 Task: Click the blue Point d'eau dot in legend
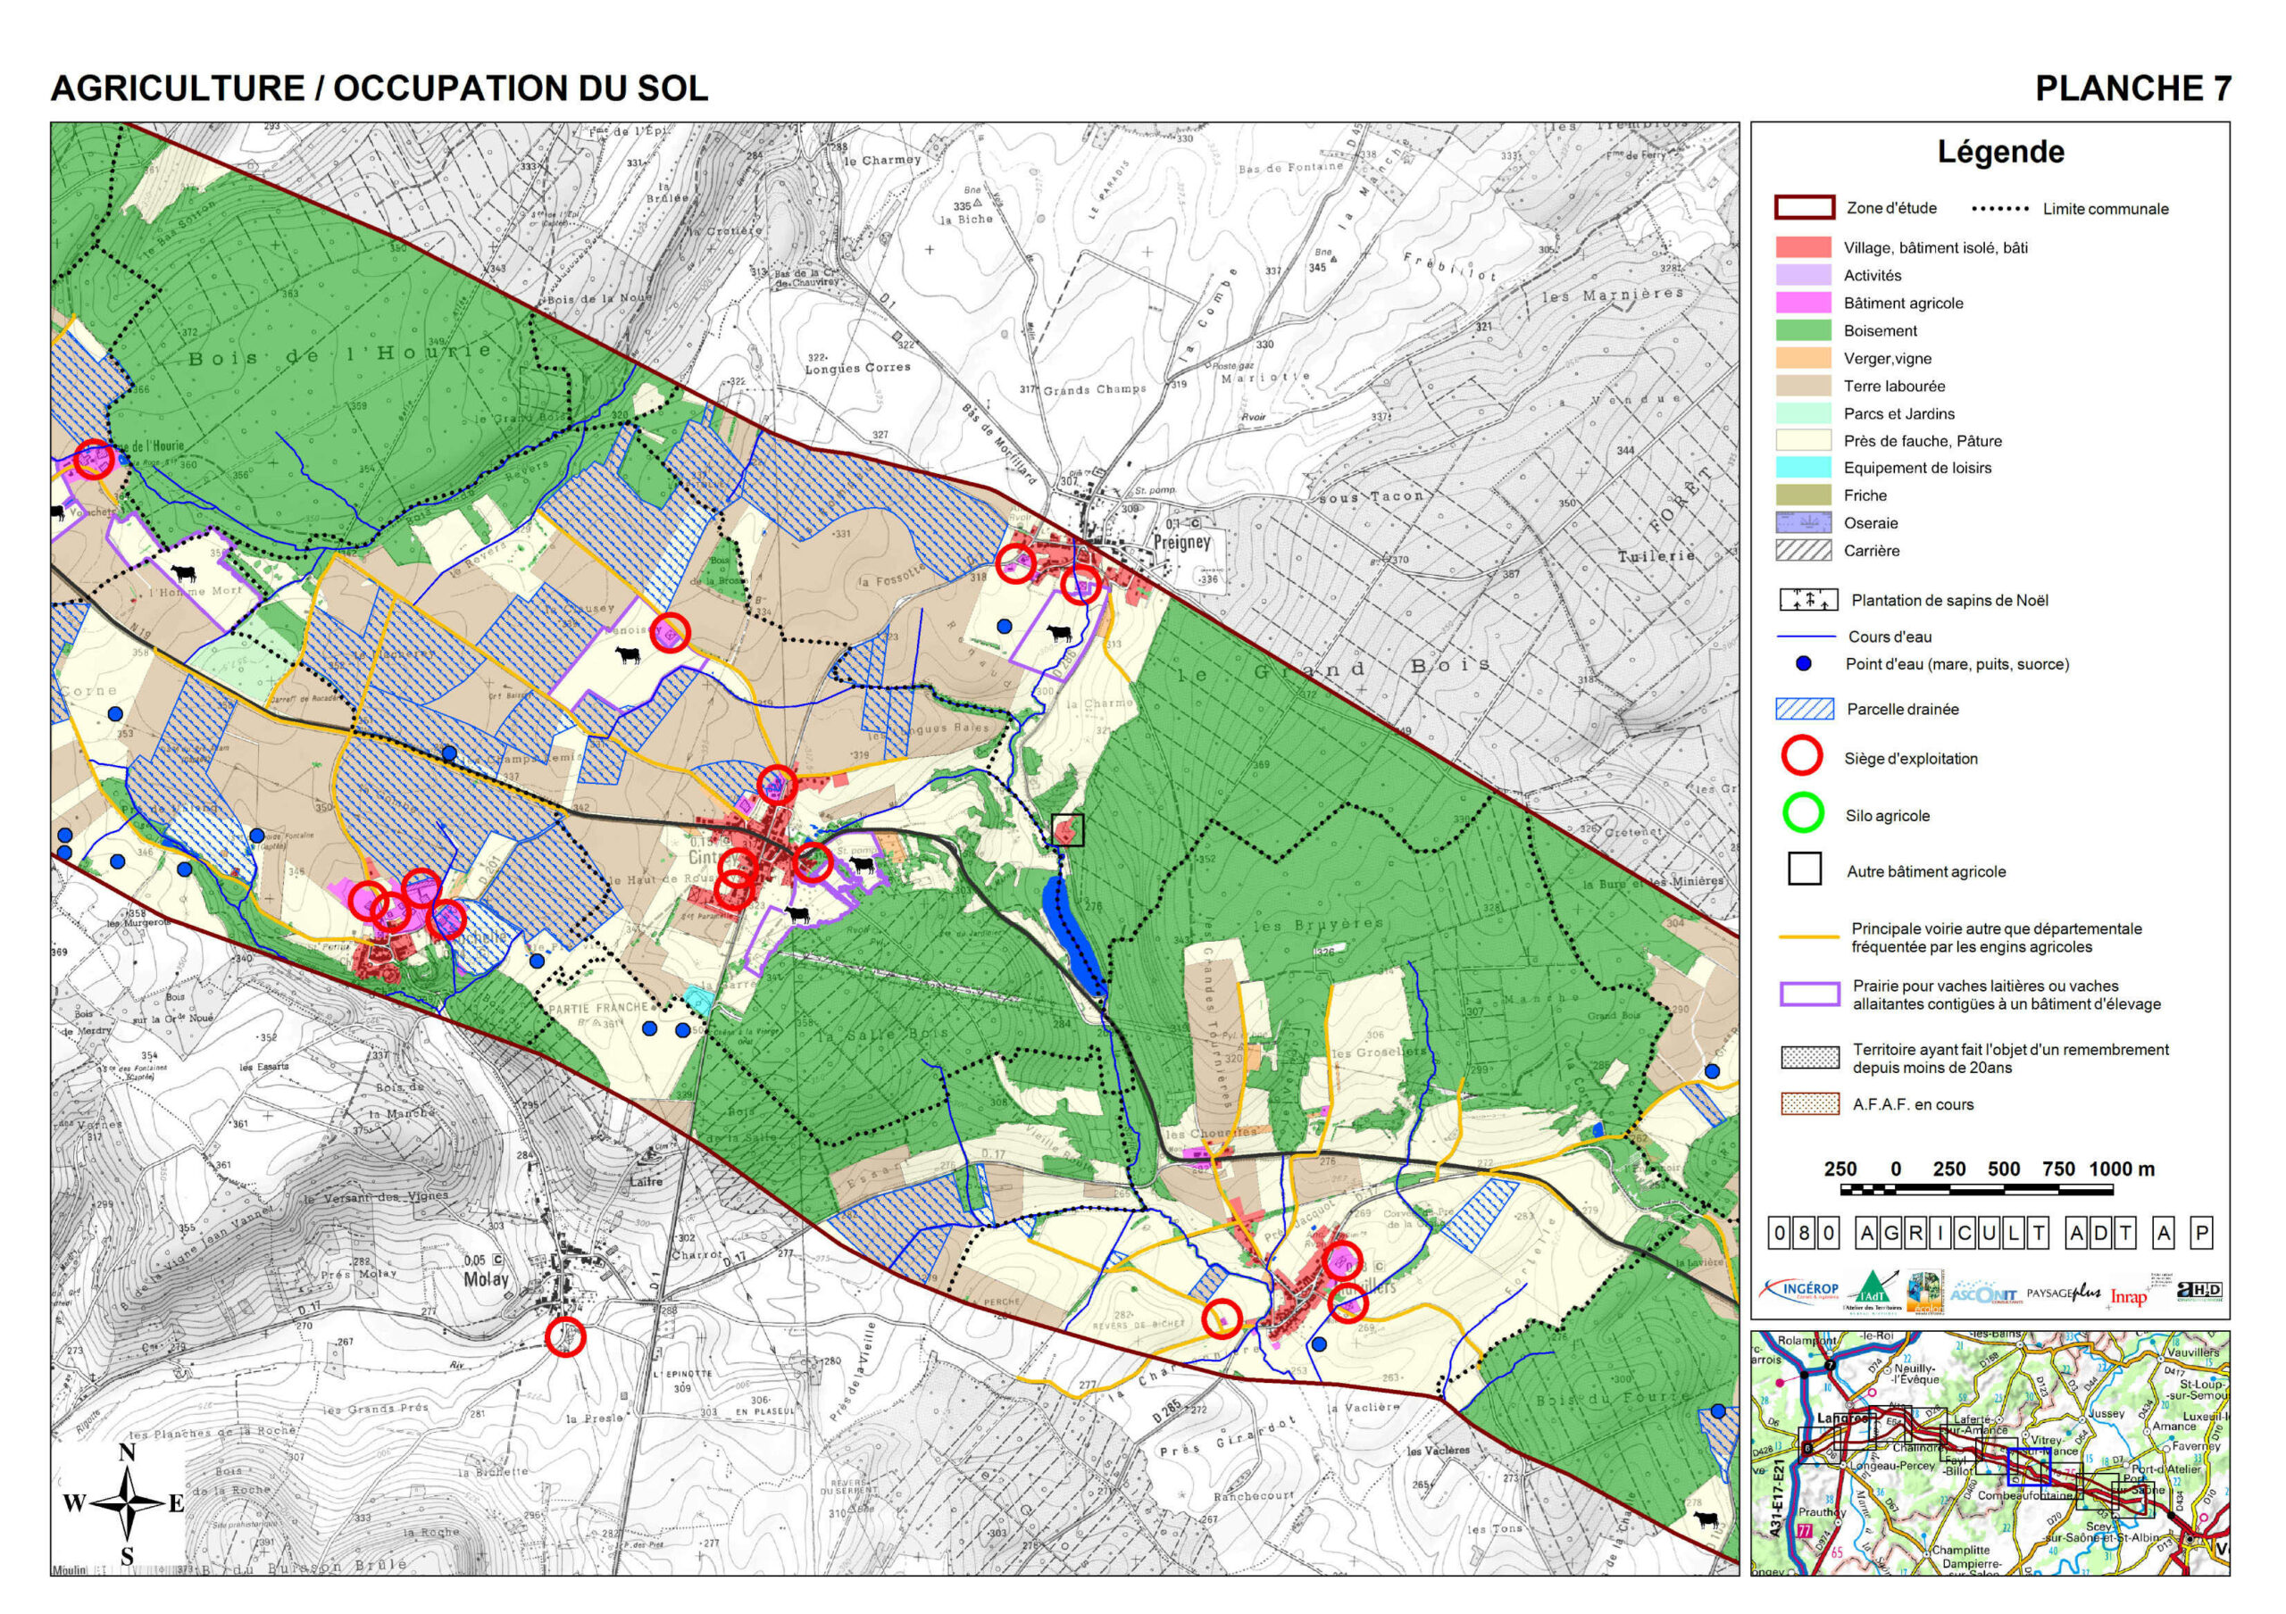[1803, 663]
